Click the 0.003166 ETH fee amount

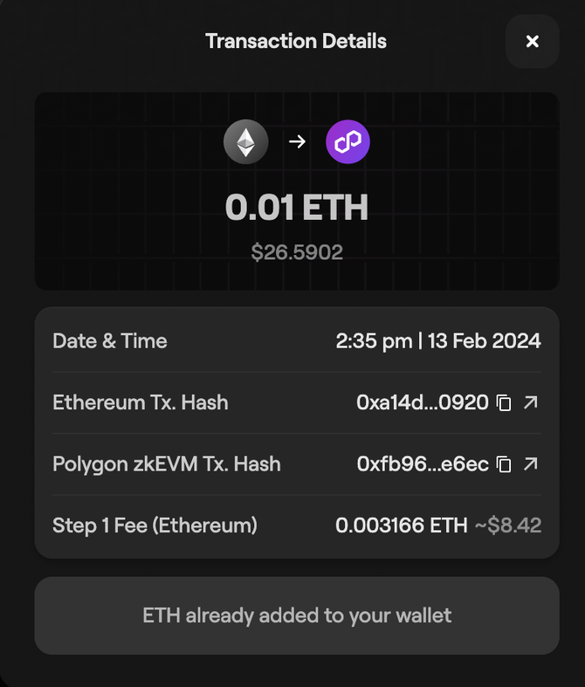coord(401,526)
